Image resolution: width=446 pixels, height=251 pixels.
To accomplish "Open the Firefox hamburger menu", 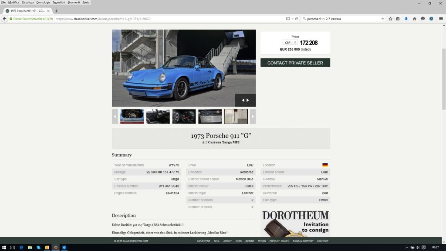I will click(x=441, y=19).
